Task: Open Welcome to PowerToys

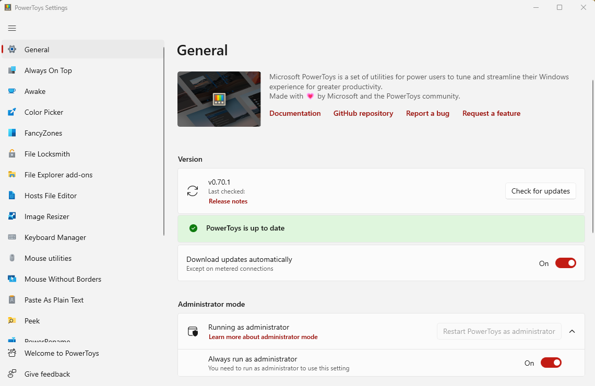Action: pyautogui.click(x=83, y=353)
